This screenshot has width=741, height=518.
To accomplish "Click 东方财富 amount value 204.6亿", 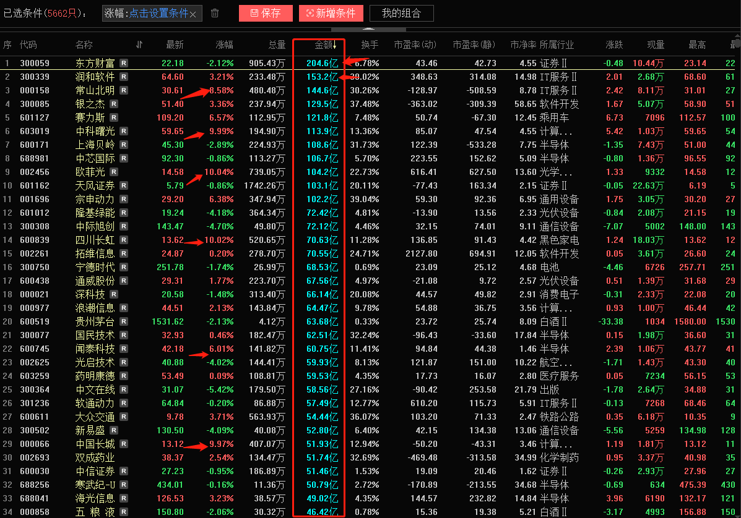I will [x=323, y=63].
